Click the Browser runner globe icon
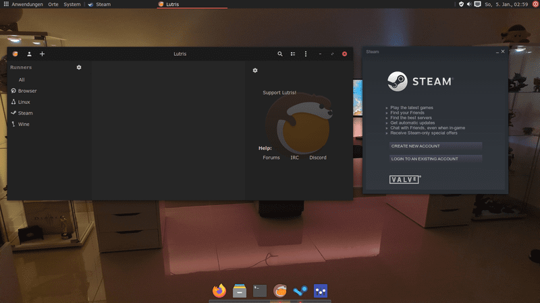This screenshot has width=540, height=303. pyautogui.click(x=13, y=91)
